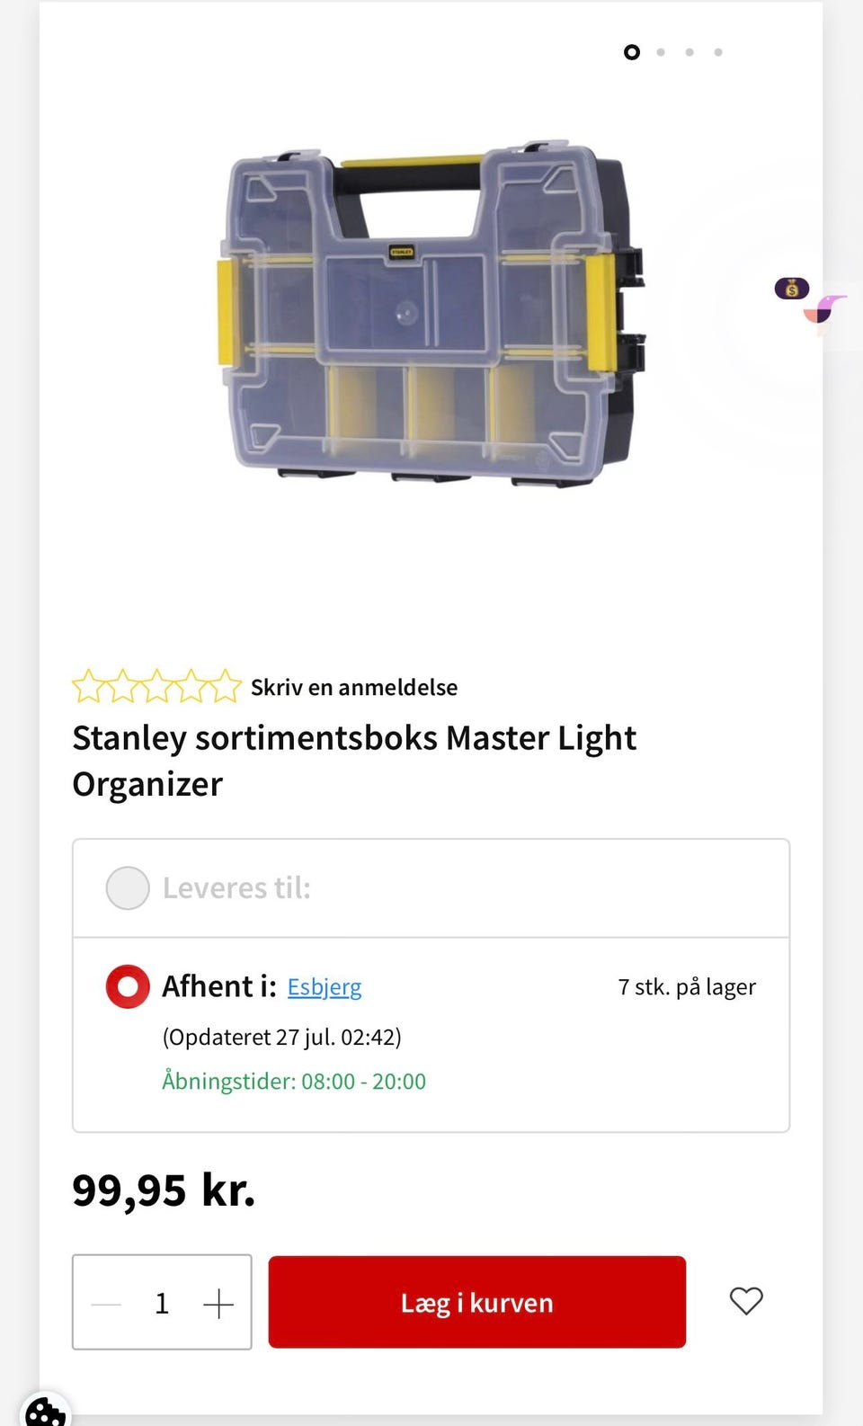Open cookie settings icon
Screen dimensions: 863x1426
pos(45,1412)
